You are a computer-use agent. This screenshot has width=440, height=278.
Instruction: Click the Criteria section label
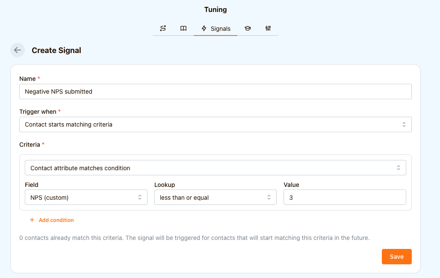[30, 145]
